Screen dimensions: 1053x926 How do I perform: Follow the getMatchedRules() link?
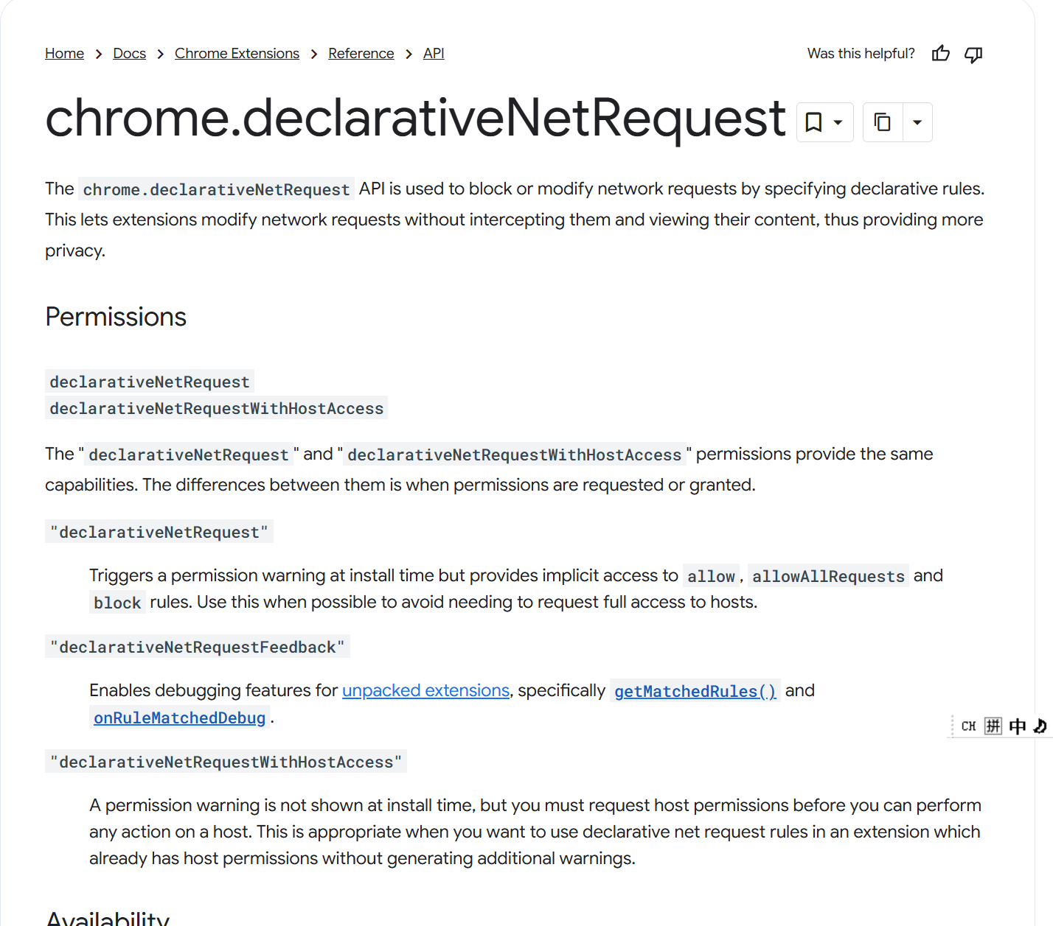click(x=695, y=691)
